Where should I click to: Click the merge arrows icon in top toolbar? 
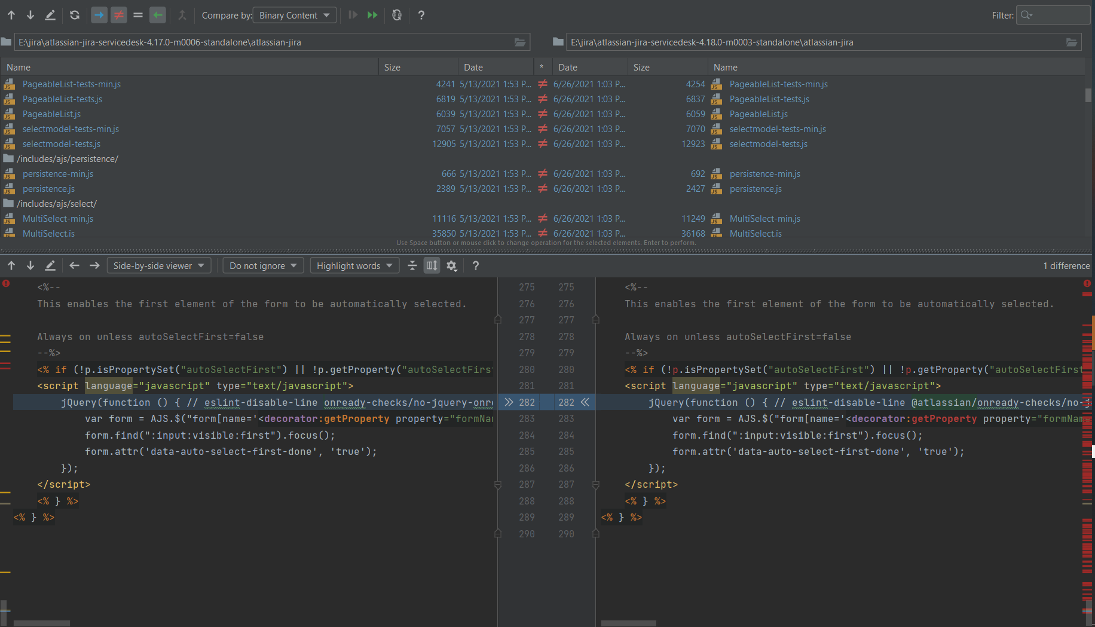tap(182, 15)
